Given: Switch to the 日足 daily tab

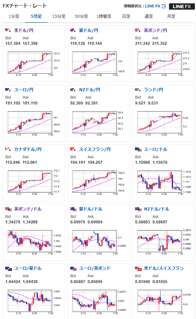Looking at the screenshot, I should [126, 16].
